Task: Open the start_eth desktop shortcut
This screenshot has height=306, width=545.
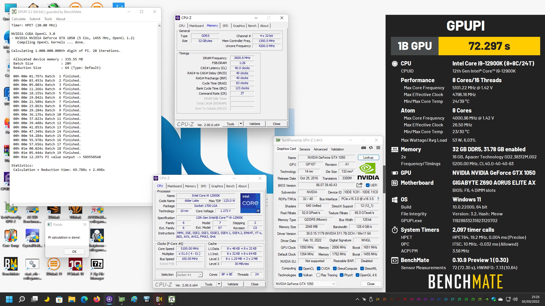Action: (32, 269)
